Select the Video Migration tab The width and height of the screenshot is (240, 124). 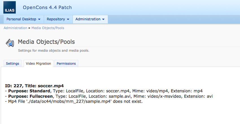(x=38, y=64)
